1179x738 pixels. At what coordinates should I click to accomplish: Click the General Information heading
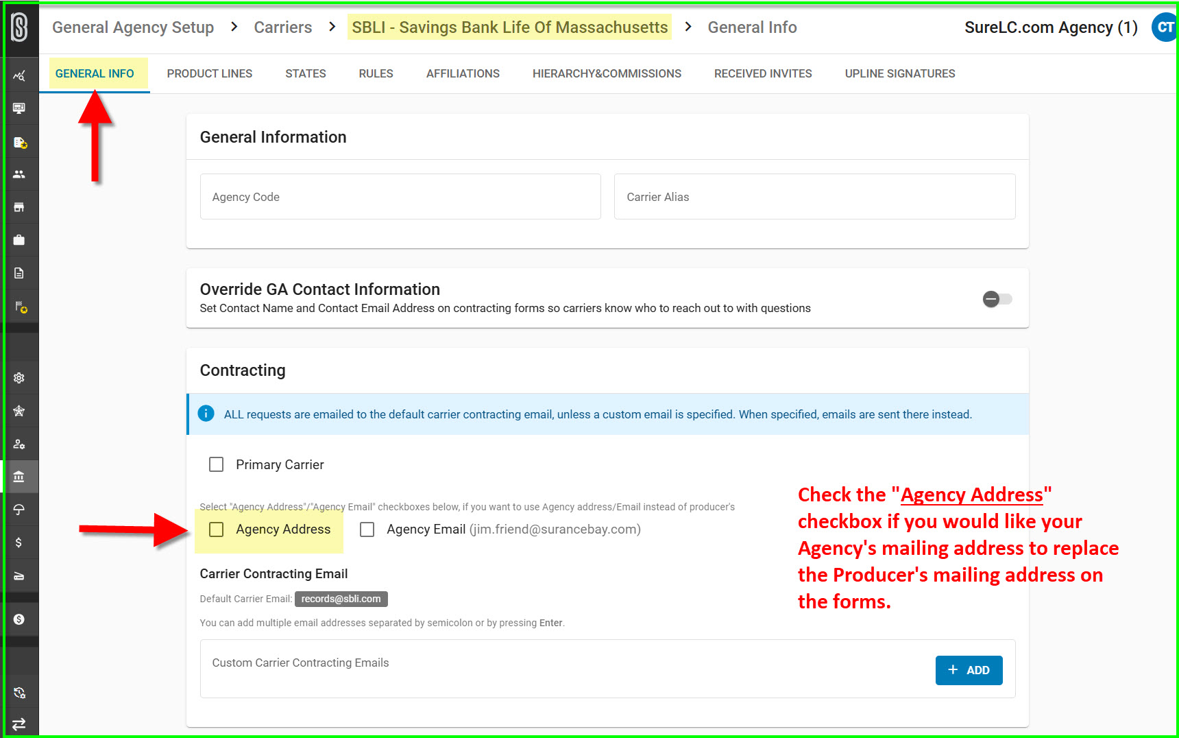pos(273,137)
